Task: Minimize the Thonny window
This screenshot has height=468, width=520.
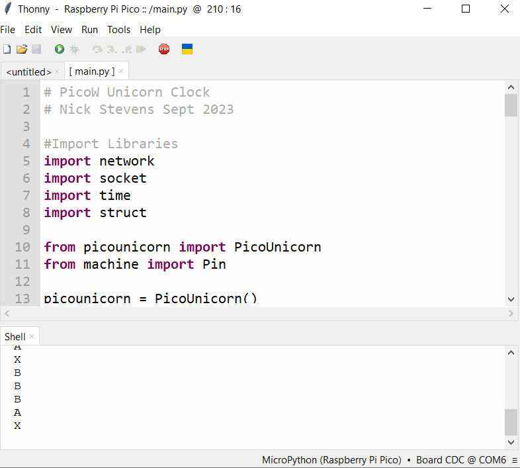Action: click(427, 9)
